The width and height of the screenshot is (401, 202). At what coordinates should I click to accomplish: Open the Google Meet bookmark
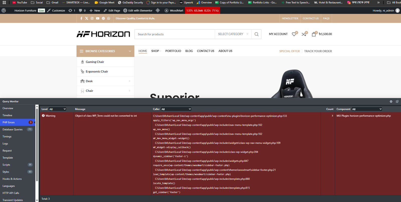tap(105, 3)
